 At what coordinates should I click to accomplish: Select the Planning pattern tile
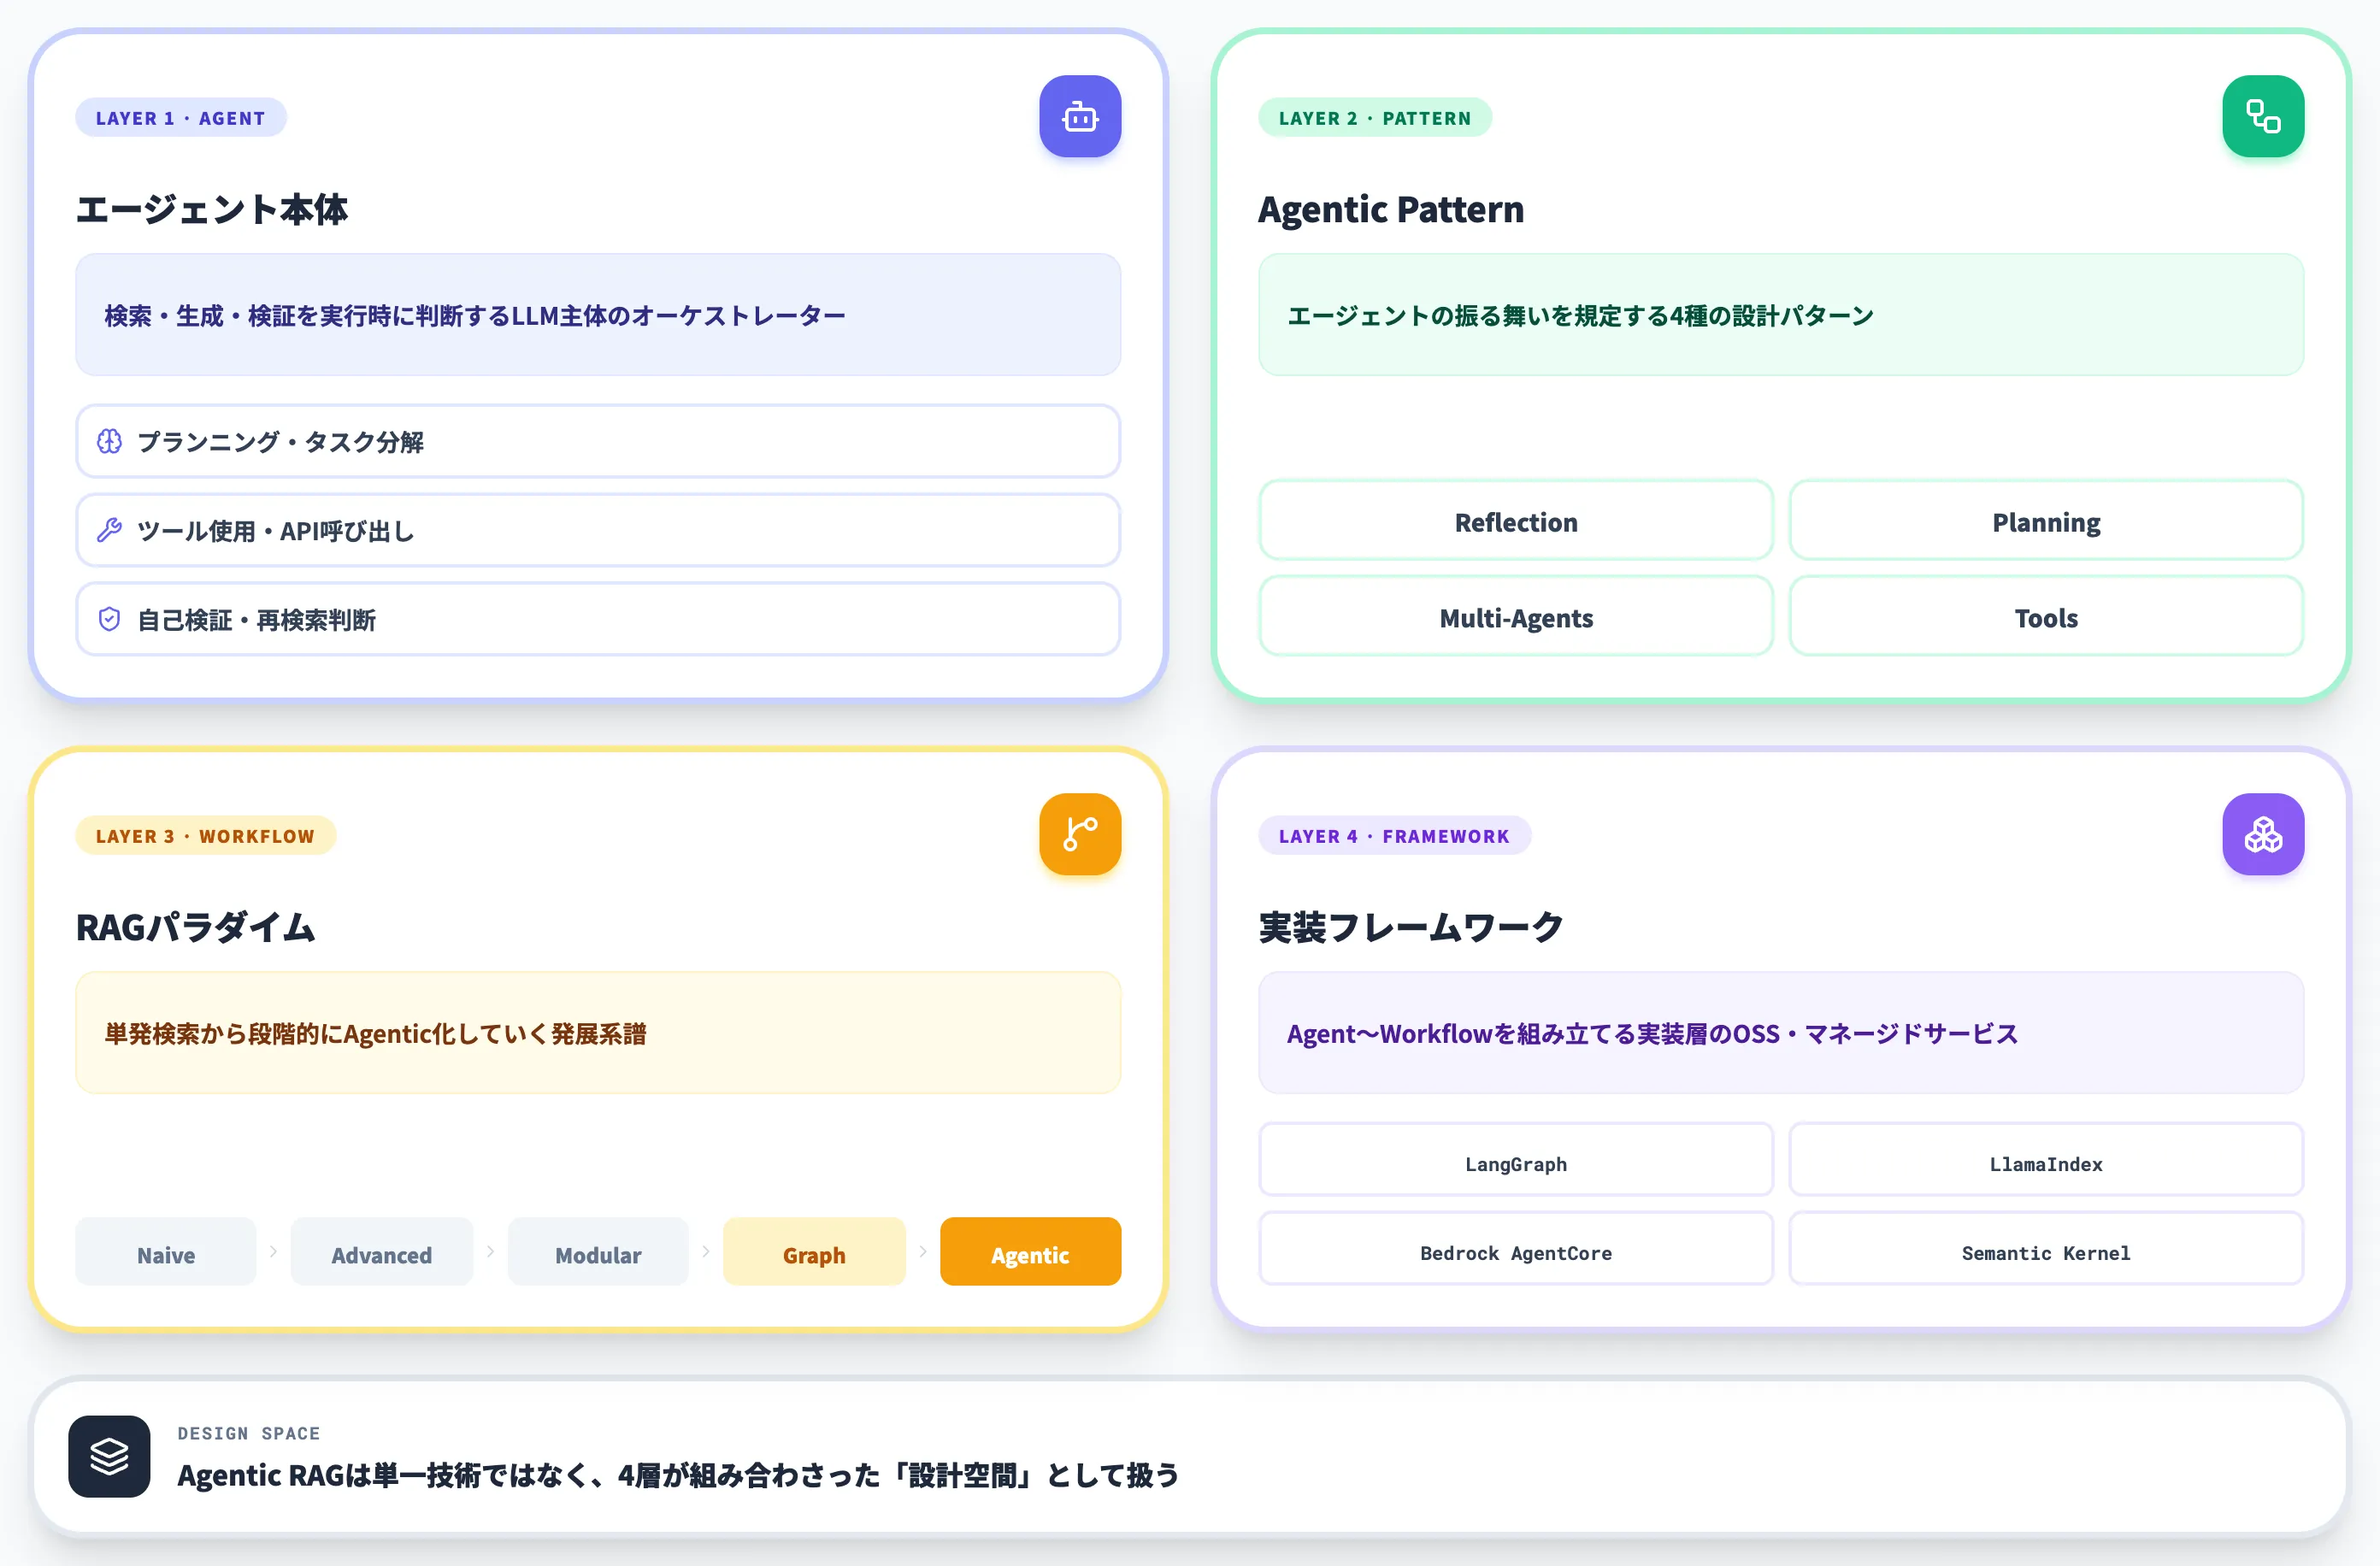[2046, 521]
